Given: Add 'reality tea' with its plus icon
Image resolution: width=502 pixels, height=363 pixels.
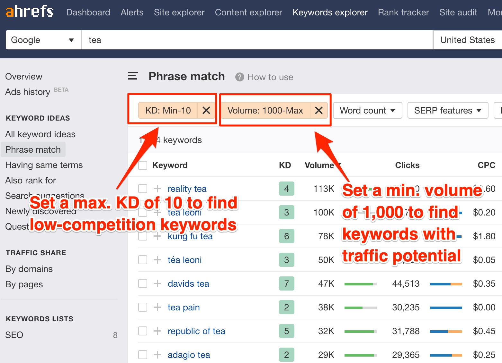Looking at the screenshot, I should coord(157,189).
